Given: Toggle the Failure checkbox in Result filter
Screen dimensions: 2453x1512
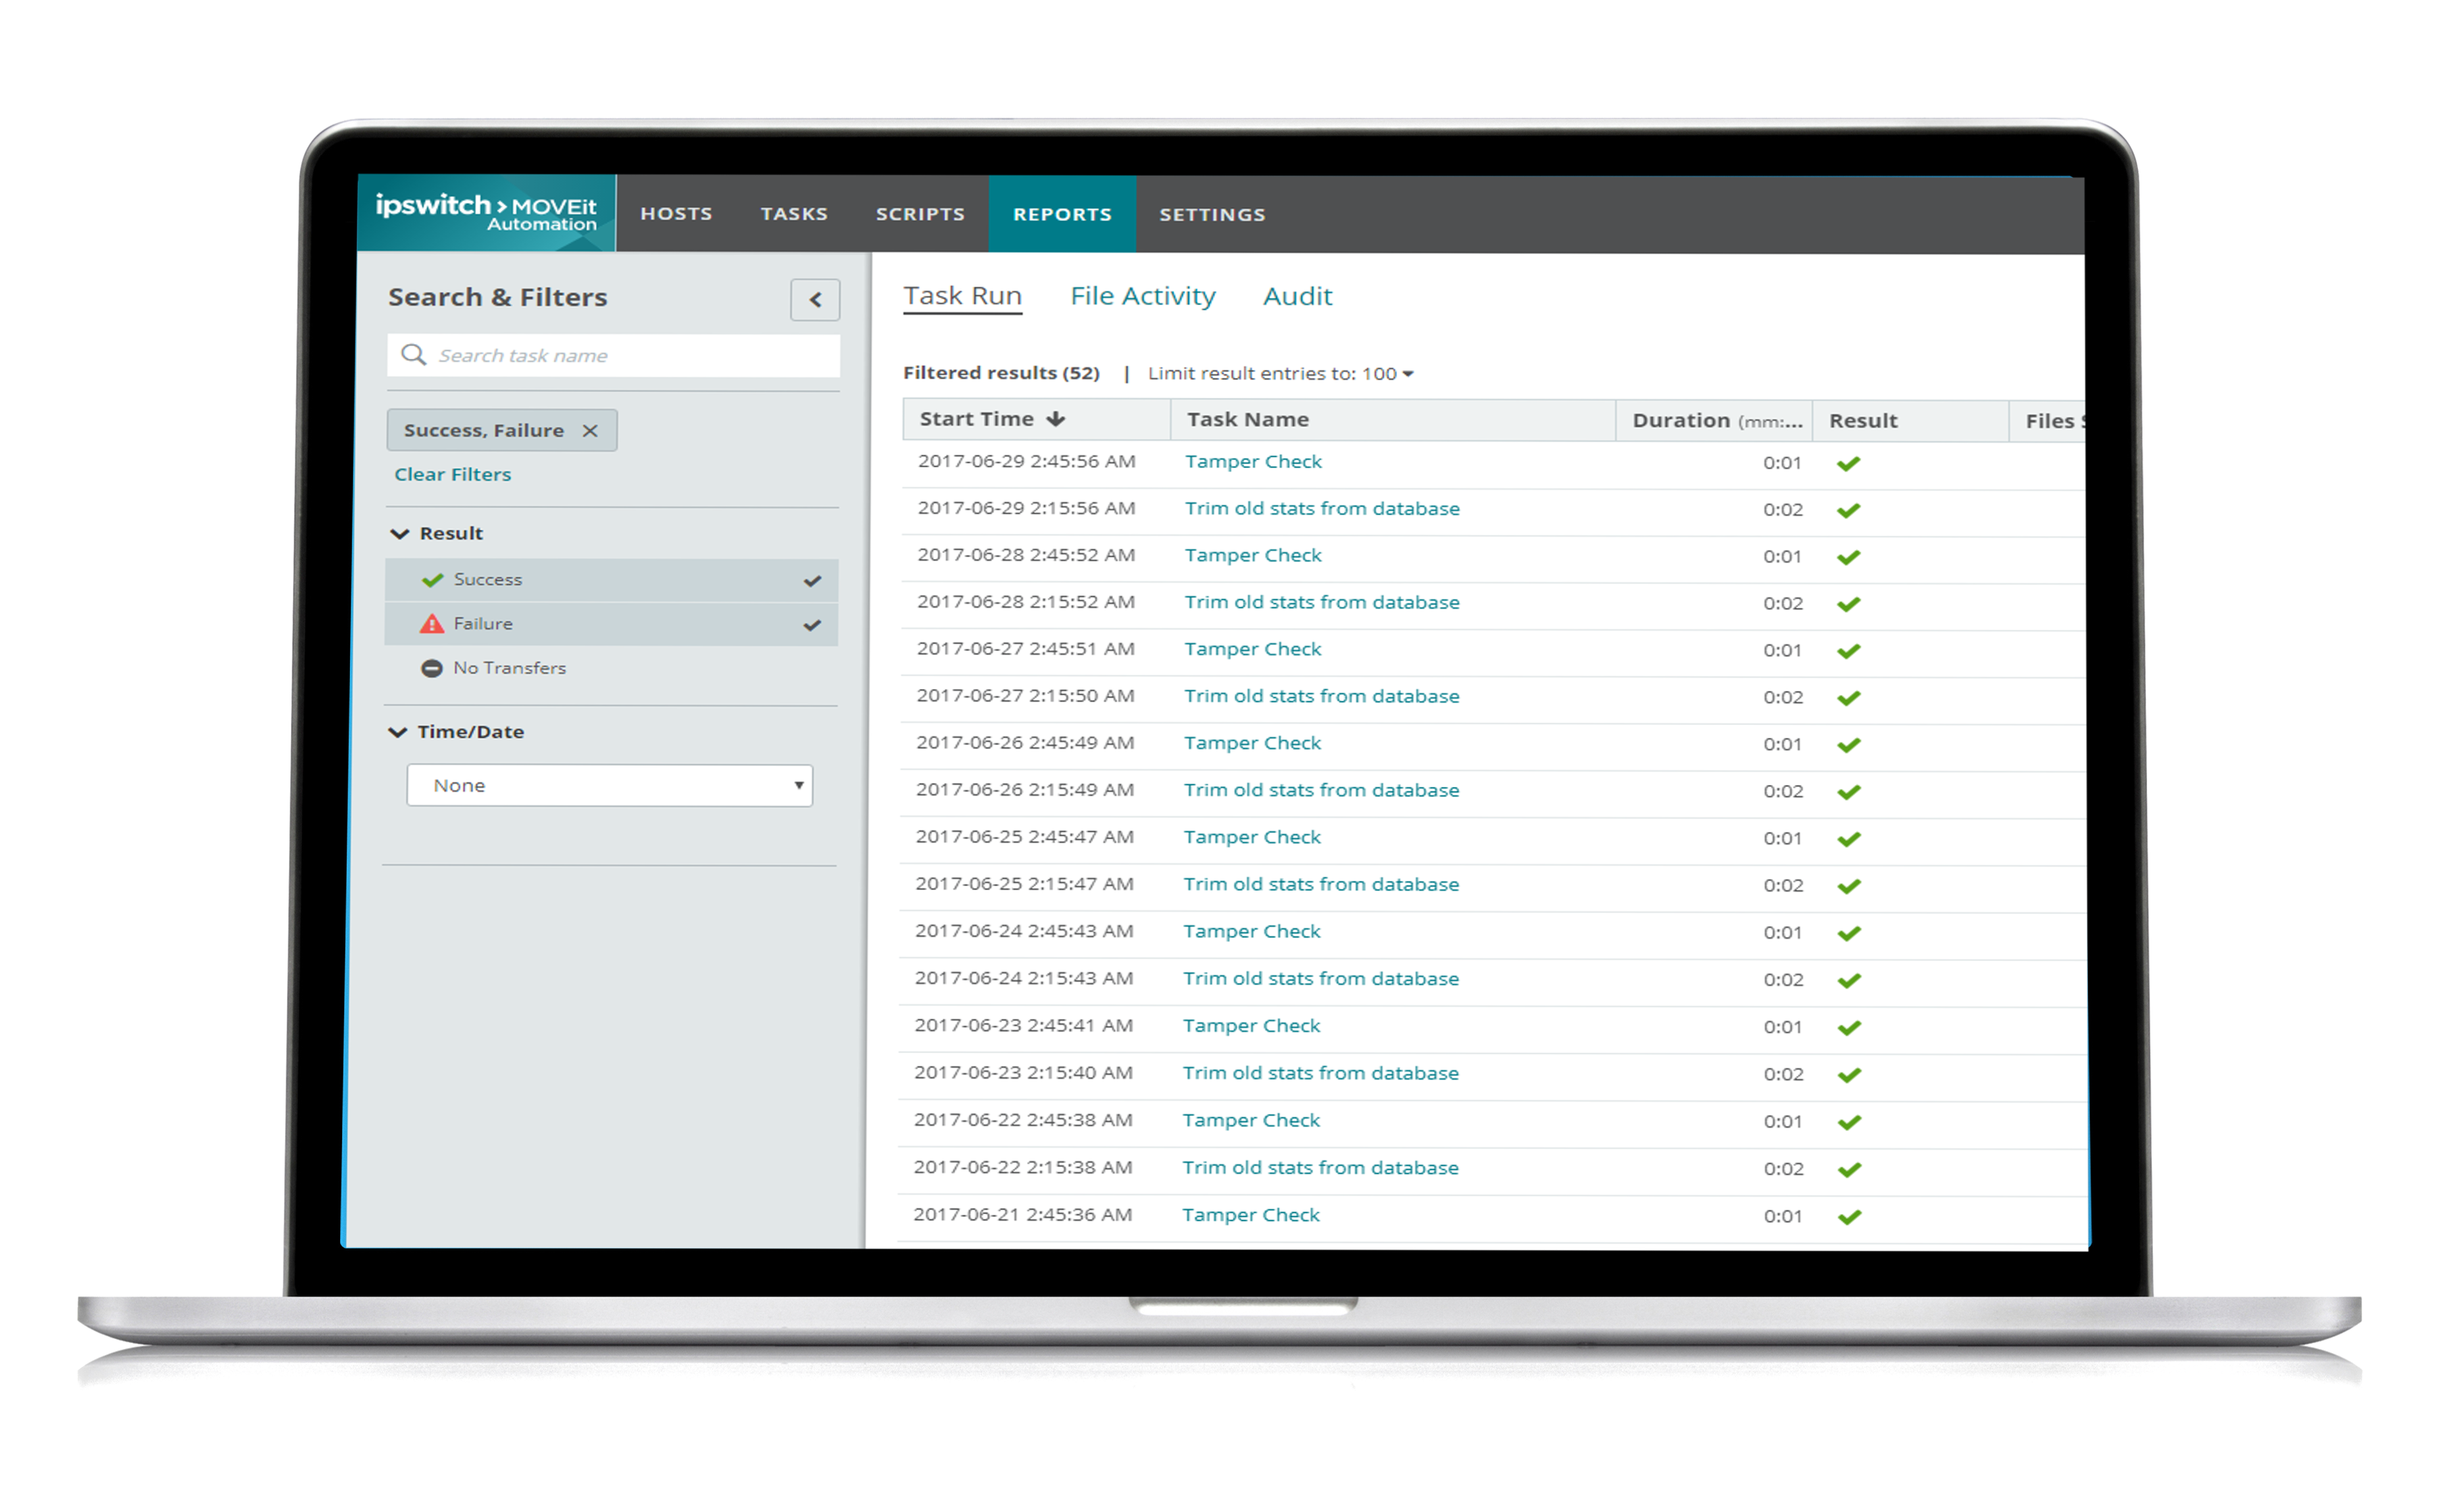Looking at the screenshot, I should click(x=810, y=625).
